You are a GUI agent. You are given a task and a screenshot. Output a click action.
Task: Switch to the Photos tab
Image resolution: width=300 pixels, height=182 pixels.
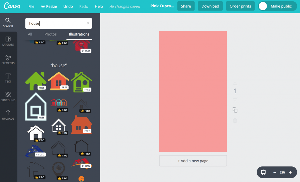point(50,34)
